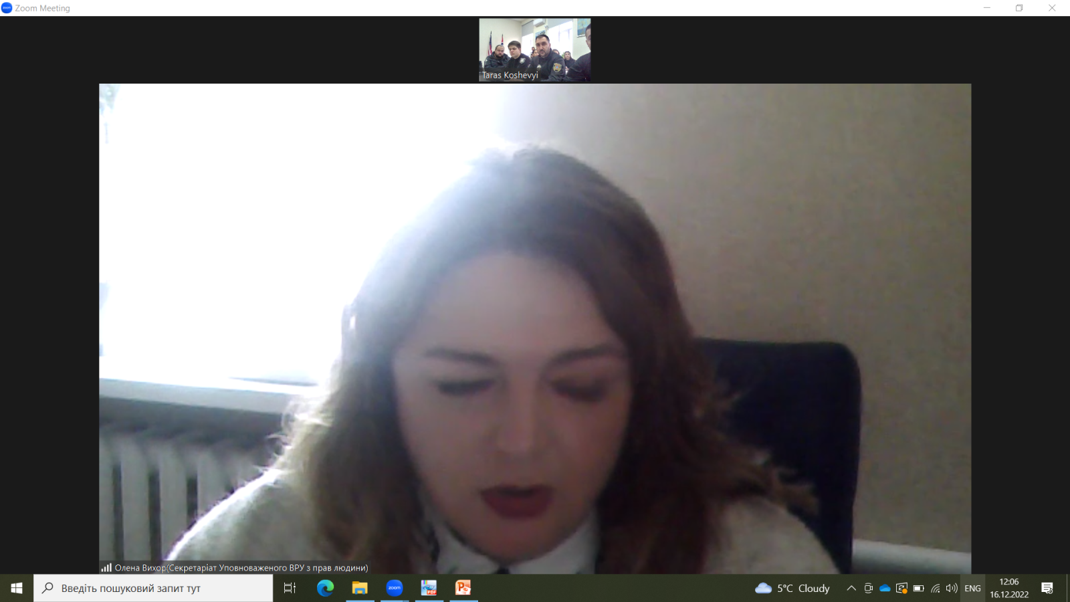
Task: Open the Wi-Fi network flyout
Action: coord(936,589)
